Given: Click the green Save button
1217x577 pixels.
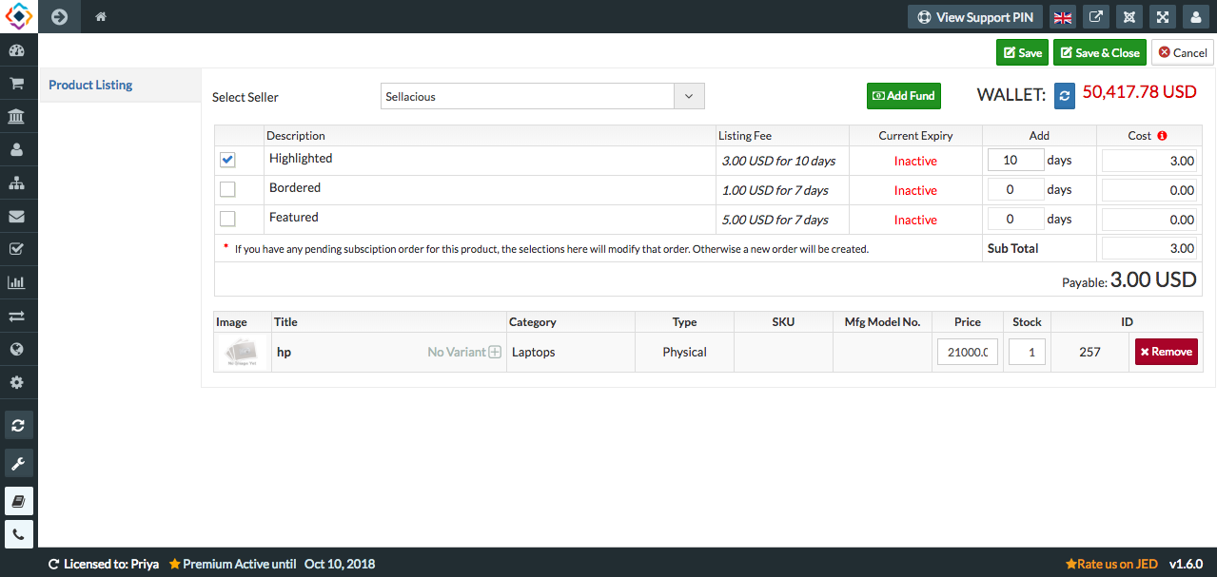Looking at the screenshot, I should pyautogui.click(x=1022, y=52).
